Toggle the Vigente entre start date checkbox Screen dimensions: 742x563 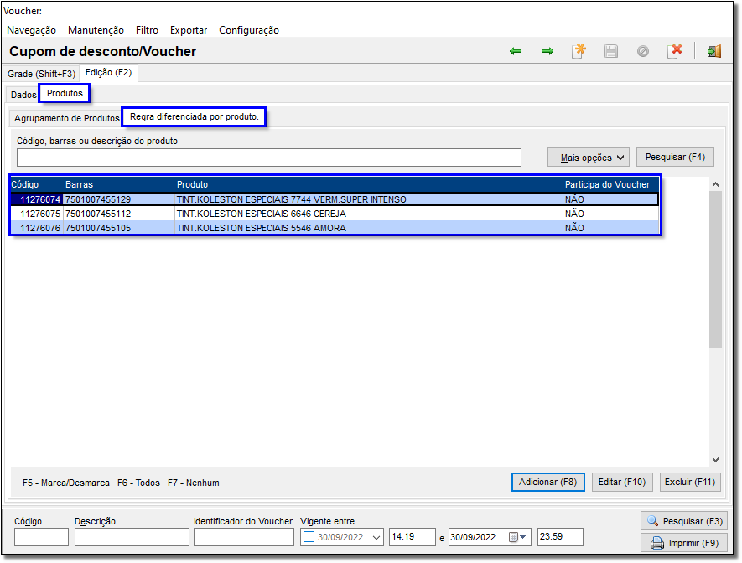coord(309,537)
